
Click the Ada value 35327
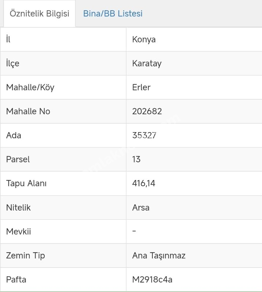point(144,135)
